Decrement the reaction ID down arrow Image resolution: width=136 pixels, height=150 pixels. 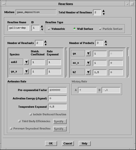pos(42,29)
